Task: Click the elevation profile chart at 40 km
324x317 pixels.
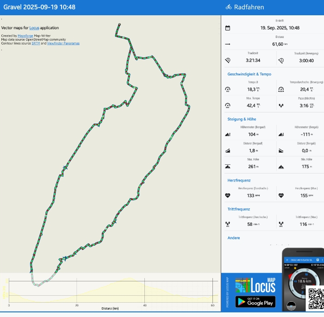Action: pos(145,292)
